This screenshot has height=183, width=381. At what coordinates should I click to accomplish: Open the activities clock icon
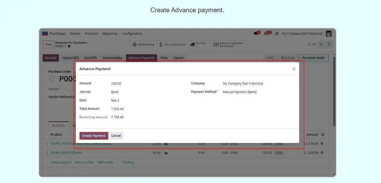[267, 34]
